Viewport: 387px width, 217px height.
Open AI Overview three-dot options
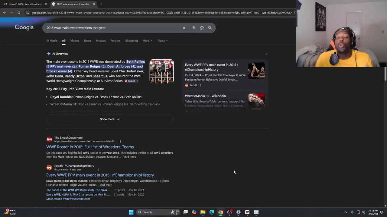pos(266,54)
